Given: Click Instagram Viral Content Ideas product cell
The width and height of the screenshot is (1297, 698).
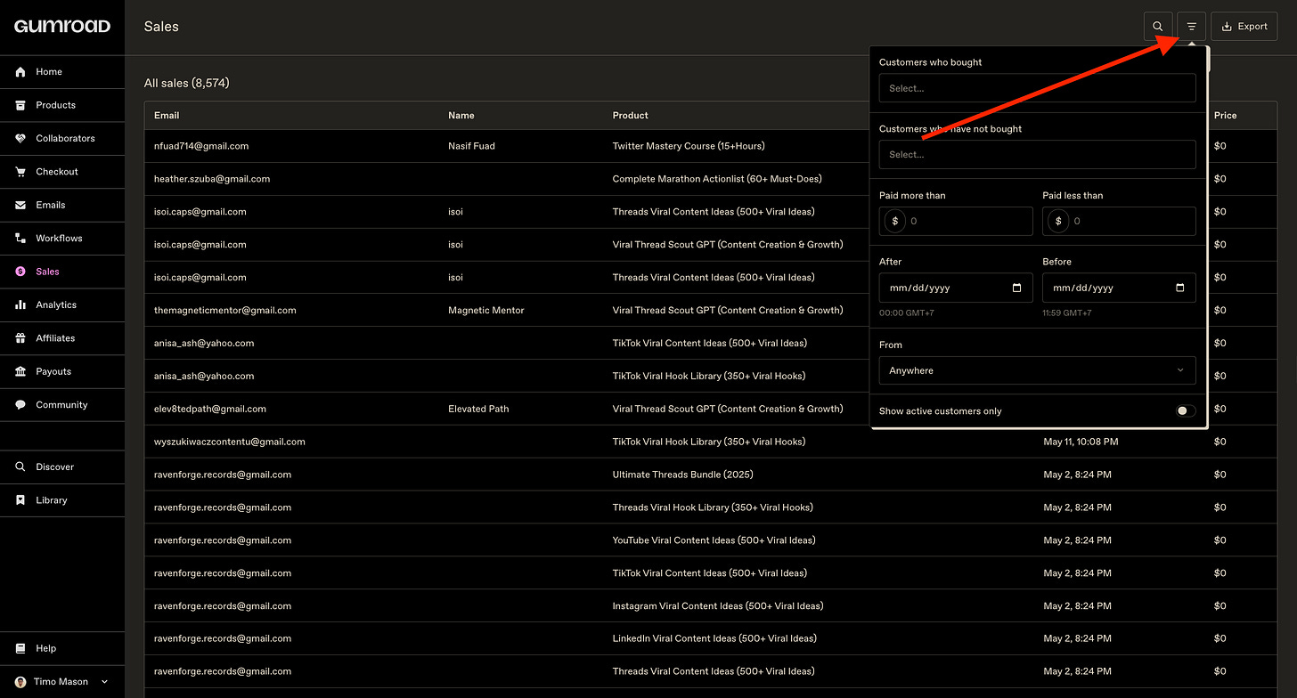Looking at the screenshot, I should pyautogui.click(x=718, y=606).
